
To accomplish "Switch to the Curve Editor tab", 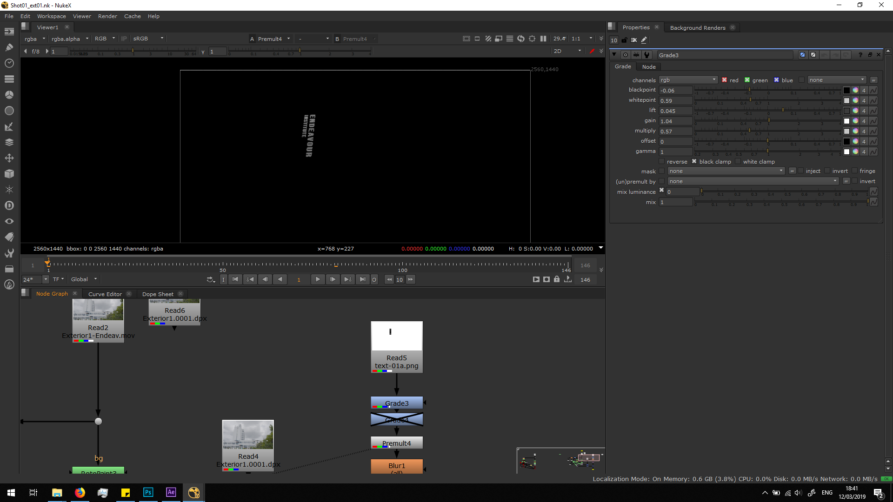I will [x=105, y=294].
